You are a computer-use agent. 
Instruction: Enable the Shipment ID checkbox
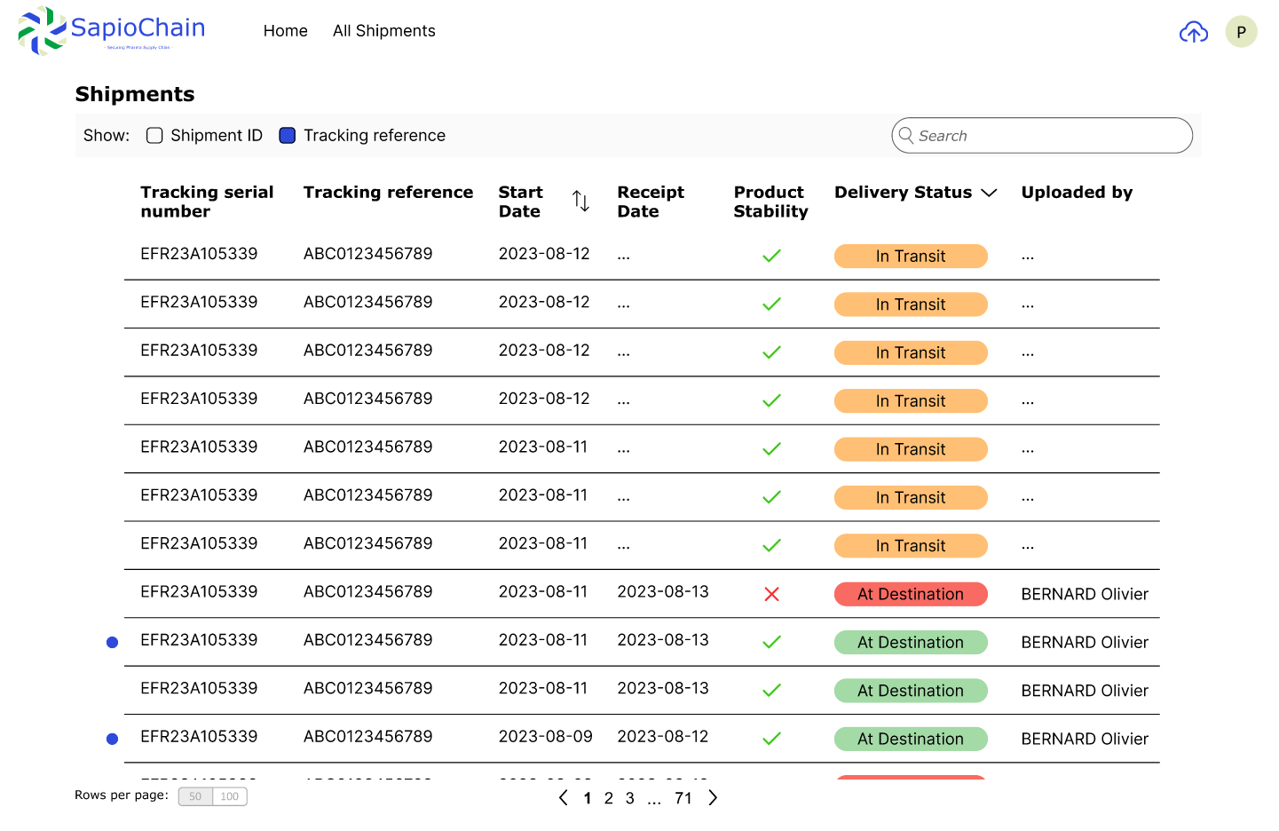pos(154,136)
